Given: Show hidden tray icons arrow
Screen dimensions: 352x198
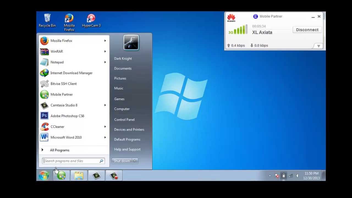Looking at the screenshot, I should pyautogui.click(x=270, y=176).
